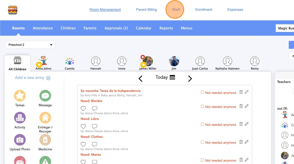Select Jim's photo
The image size is (294, 164).
(174, 61)
